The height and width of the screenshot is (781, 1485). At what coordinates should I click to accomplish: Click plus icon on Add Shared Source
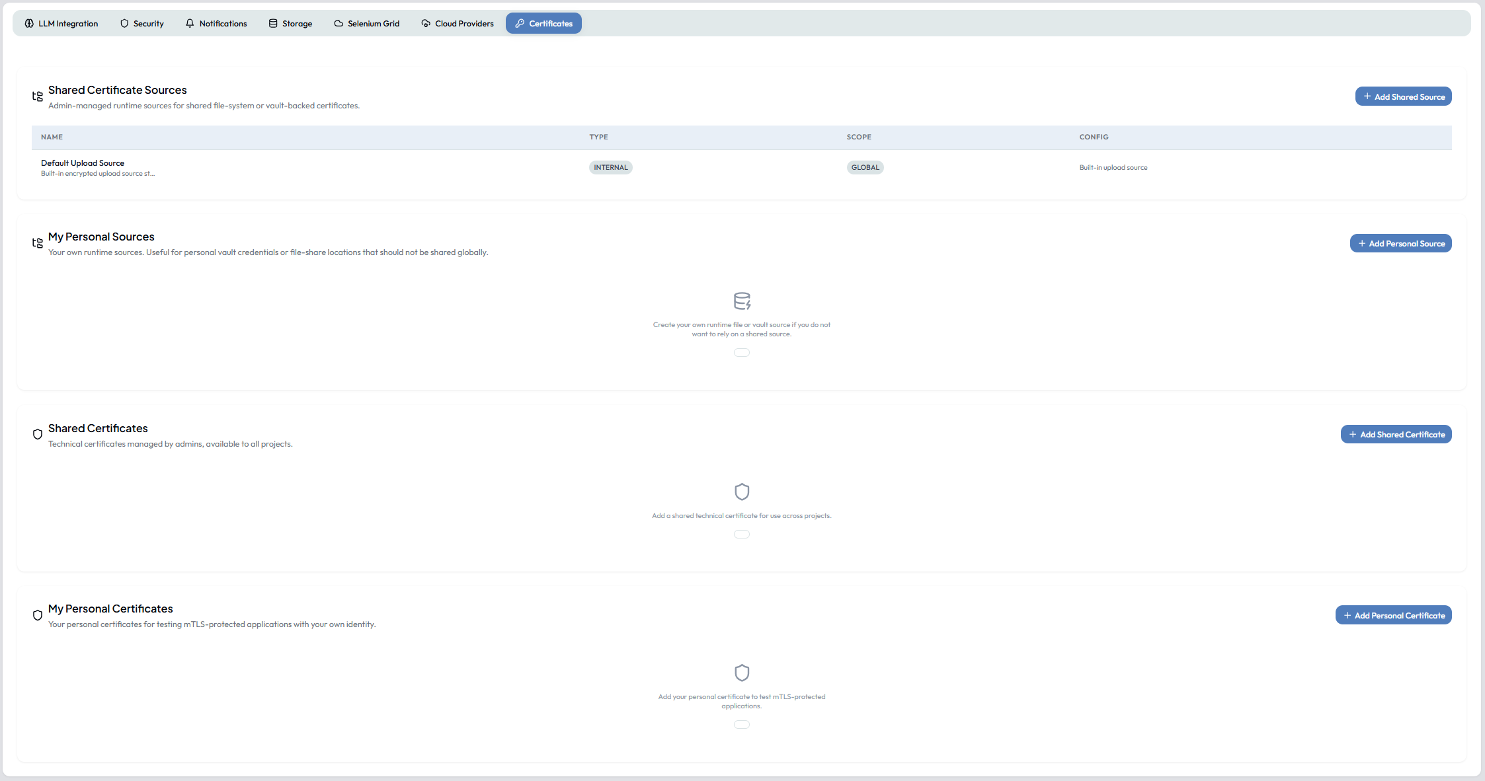[1367, 96]
